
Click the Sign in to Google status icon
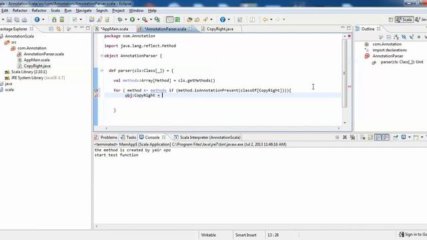click(402, 235)
